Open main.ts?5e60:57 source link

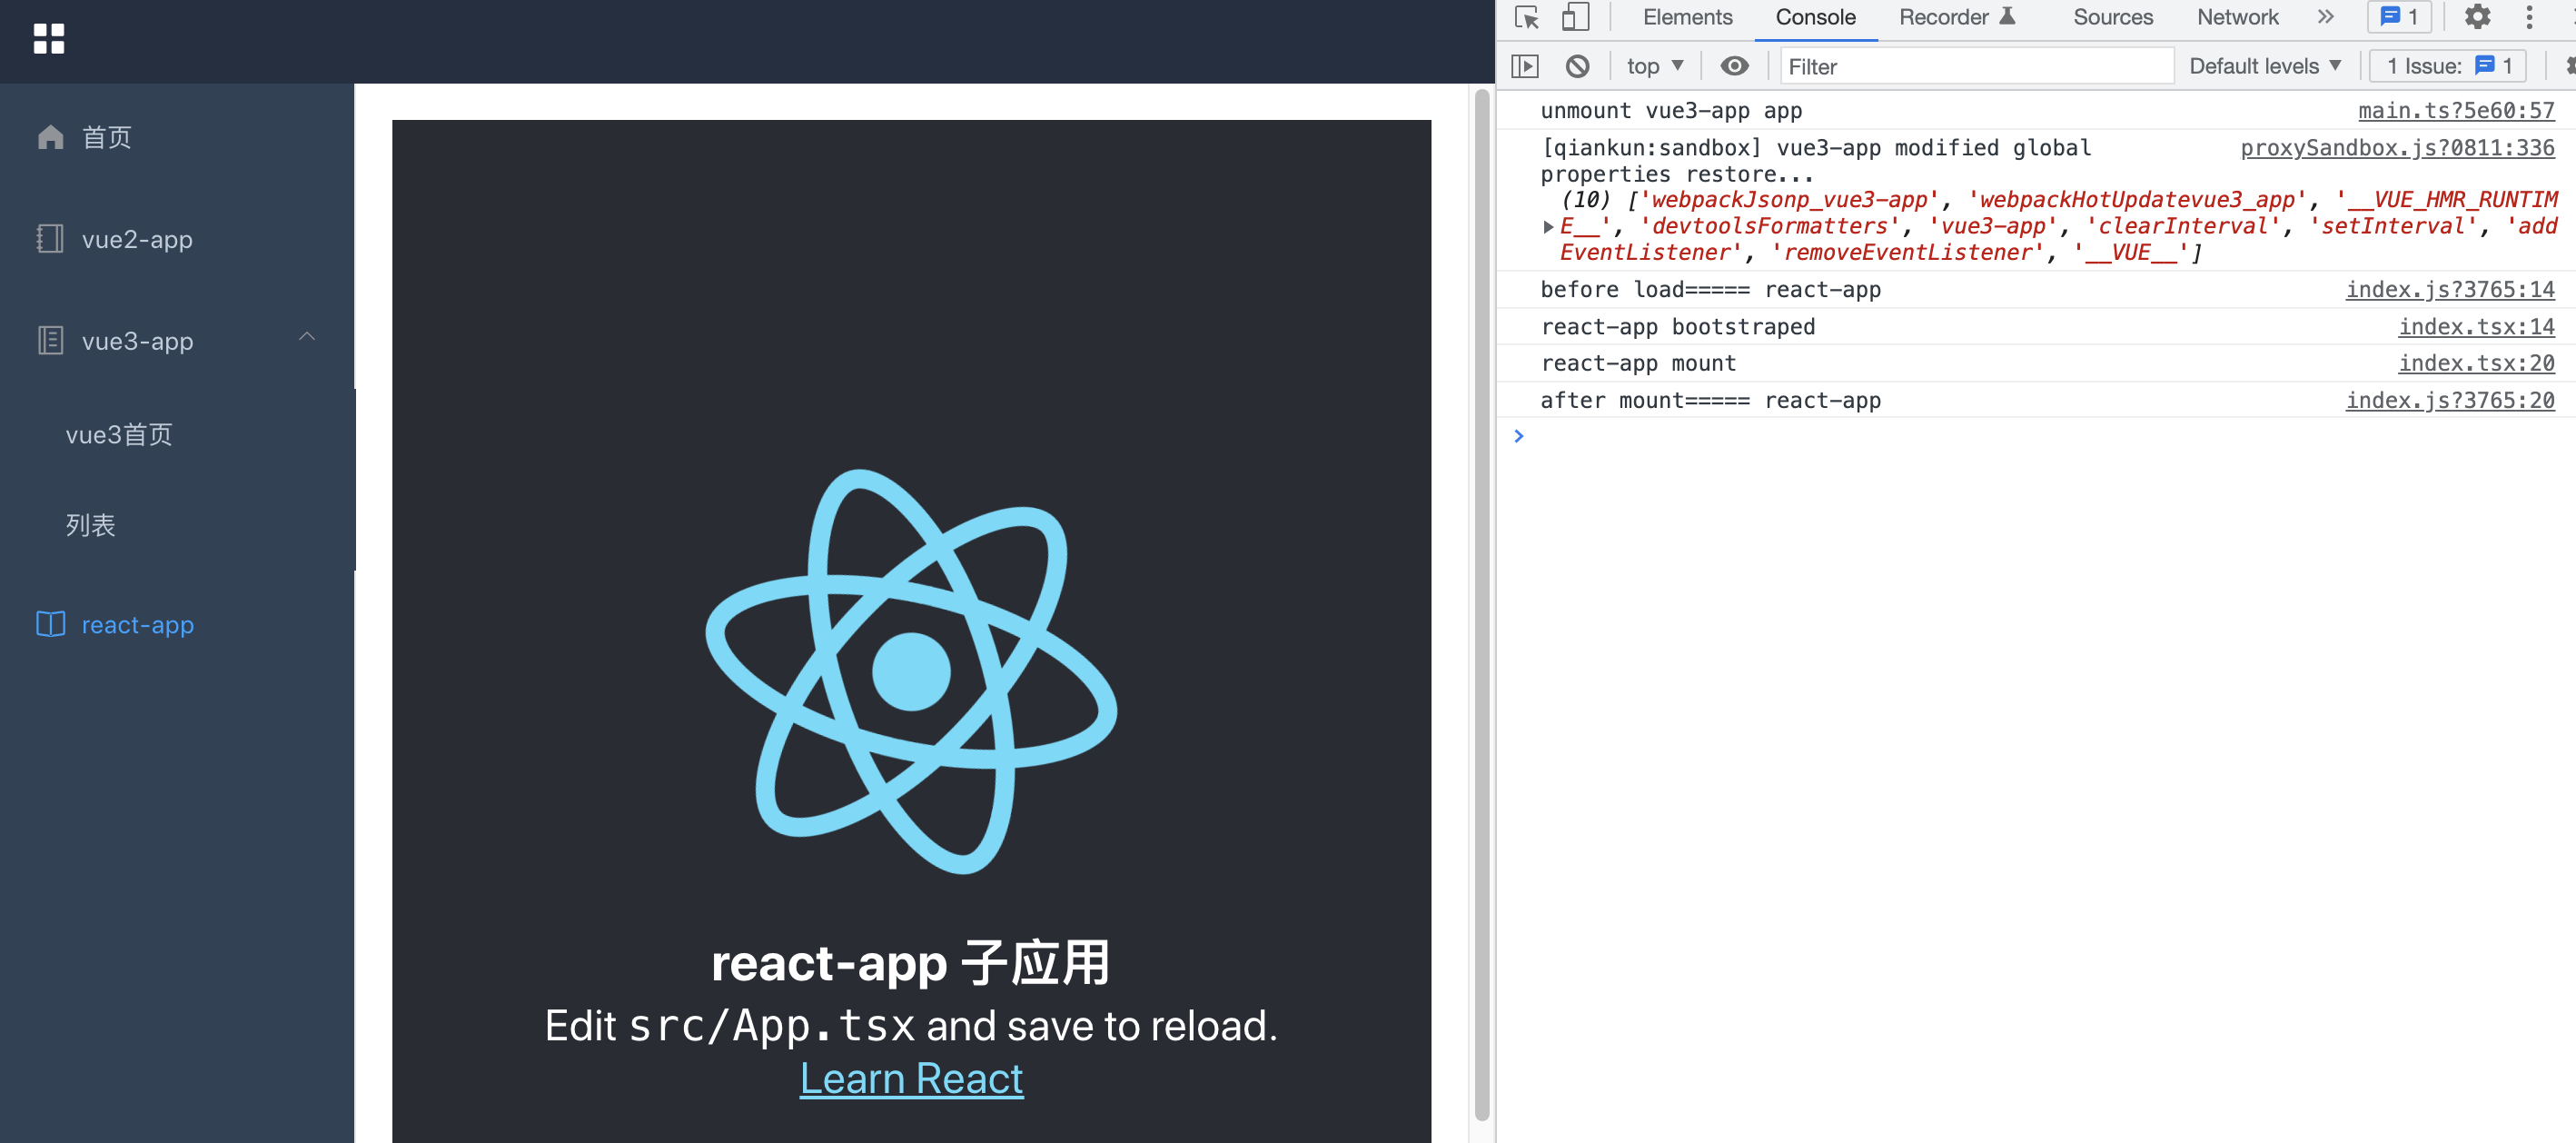(x=2455, y=111)
